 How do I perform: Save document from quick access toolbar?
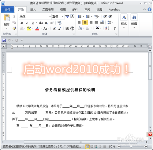(x=4, y=40)
